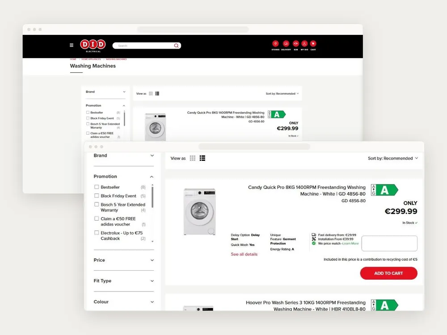This screenshot has height=335, width=447.
Task: Click Hoover energy label A icon
Action: point(384,305)
